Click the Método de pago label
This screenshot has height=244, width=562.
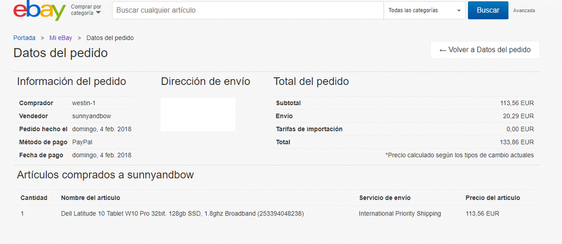(x=43, y=142)
